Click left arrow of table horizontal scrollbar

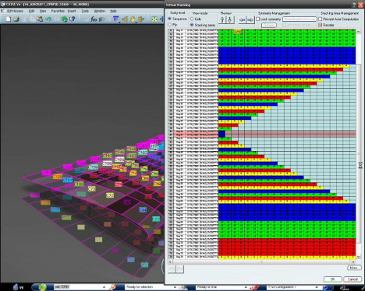(x=170, y=261)
